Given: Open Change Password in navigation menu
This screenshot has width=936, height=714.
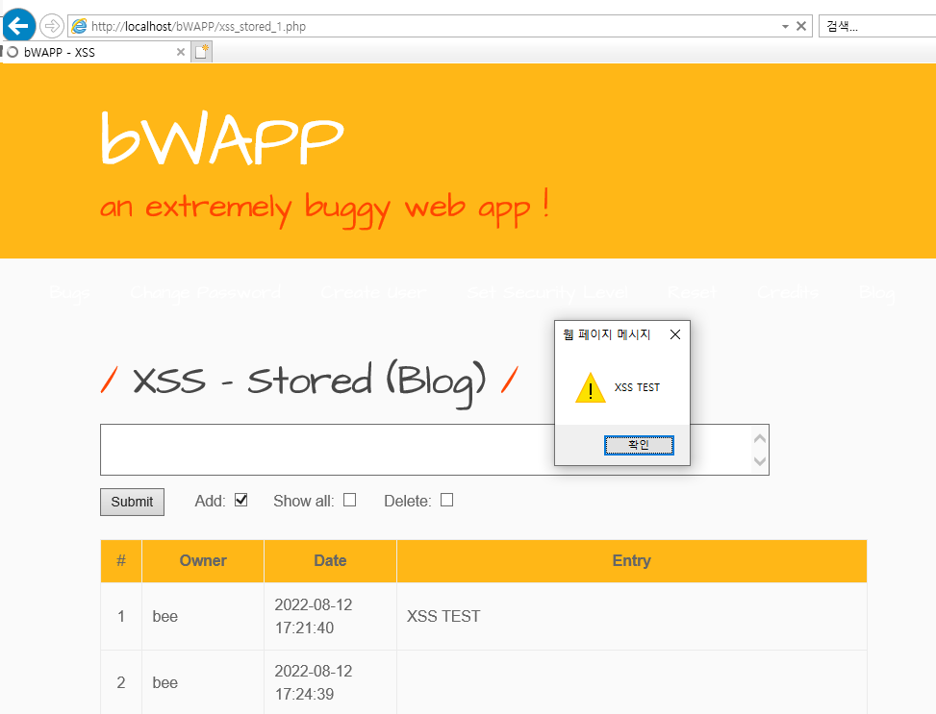Looking at the screenshot, I should coord(205,293).
